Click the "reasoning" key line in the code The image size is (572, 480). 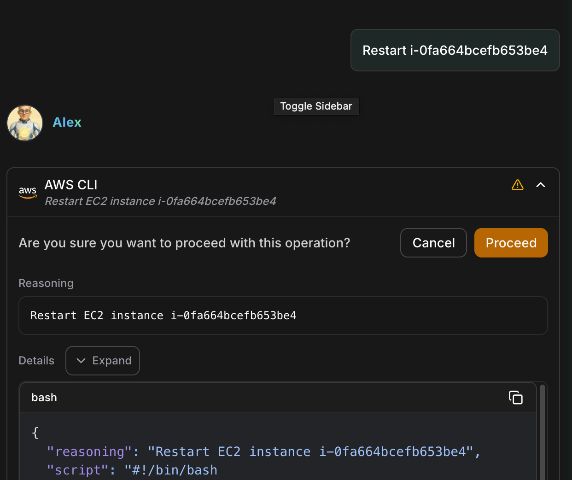pos(263,451)
